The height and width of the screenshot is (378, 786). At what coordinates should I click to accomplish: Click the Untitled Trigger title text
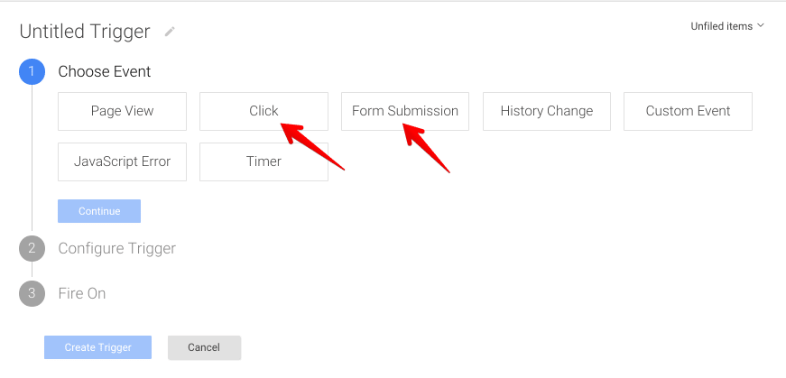(84, 32)
